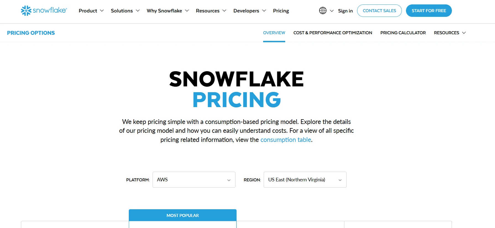Click the MOST POPULAR banner
Screen dimensions: 495x228
182,215
